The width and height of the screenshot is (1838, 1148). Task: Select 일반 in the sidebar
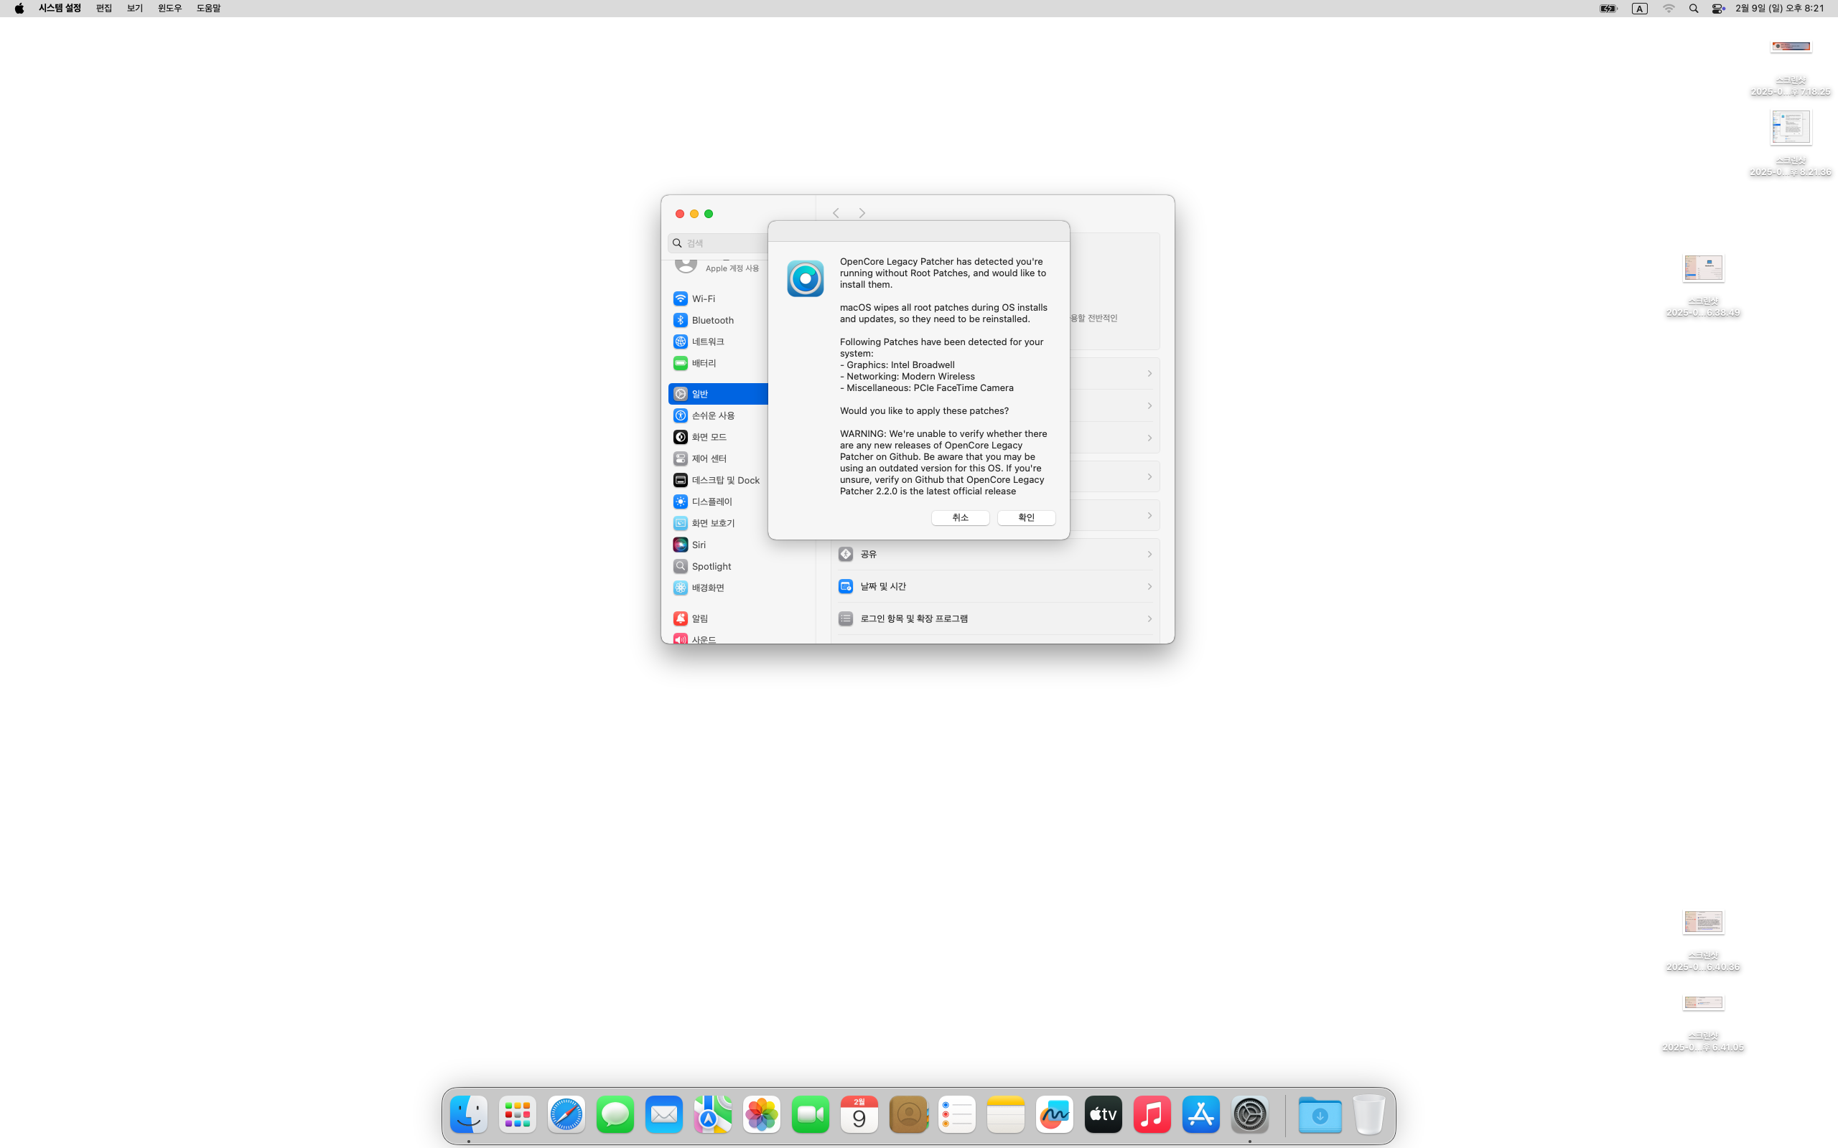point(718,394)
